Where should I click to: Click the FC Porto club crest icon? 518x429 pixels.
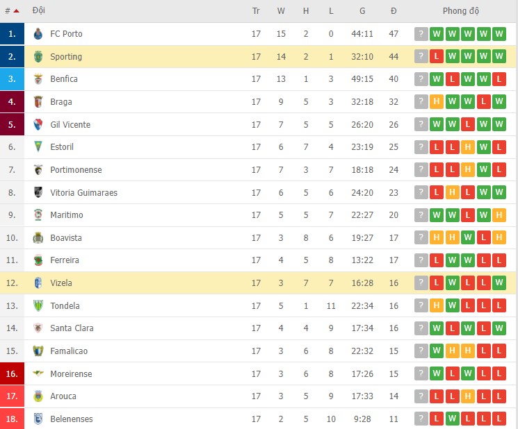click(38, 34)
